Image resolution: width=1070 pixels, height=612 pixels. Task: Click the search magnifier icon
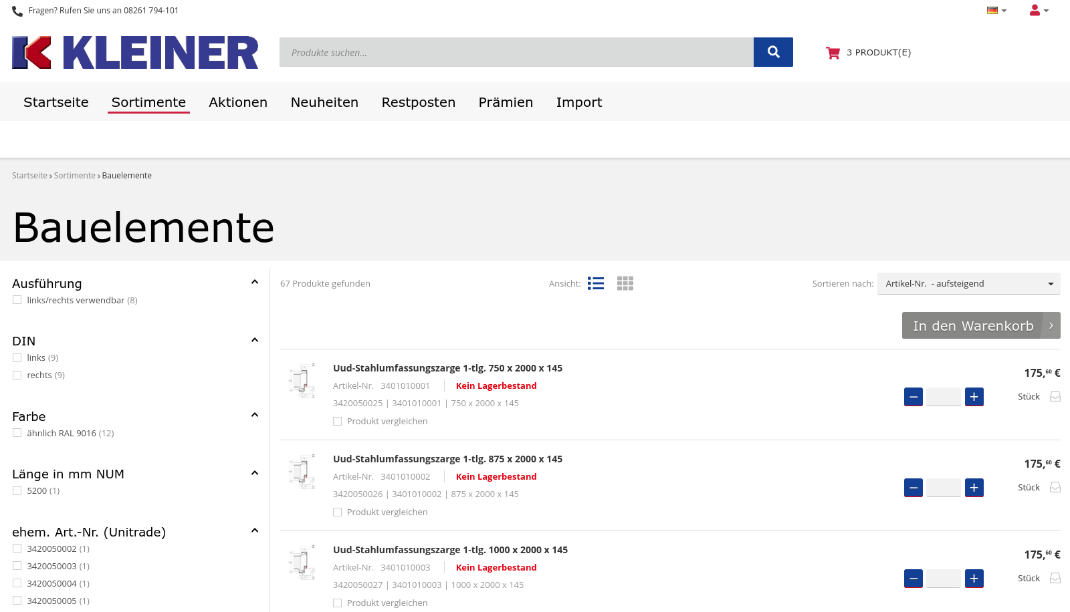click(773, 51)
